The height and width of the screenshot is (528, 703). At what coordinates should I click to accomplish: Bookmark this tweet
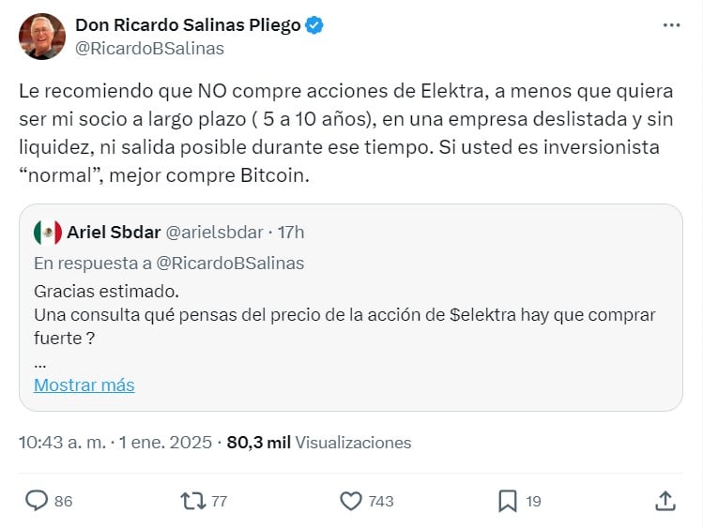[x=507, y=501]
